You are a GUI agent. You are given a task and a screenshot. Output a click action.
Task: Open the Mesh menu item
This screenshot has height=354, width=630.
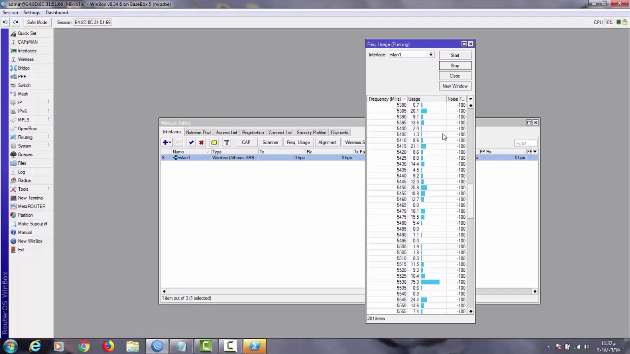23,94
